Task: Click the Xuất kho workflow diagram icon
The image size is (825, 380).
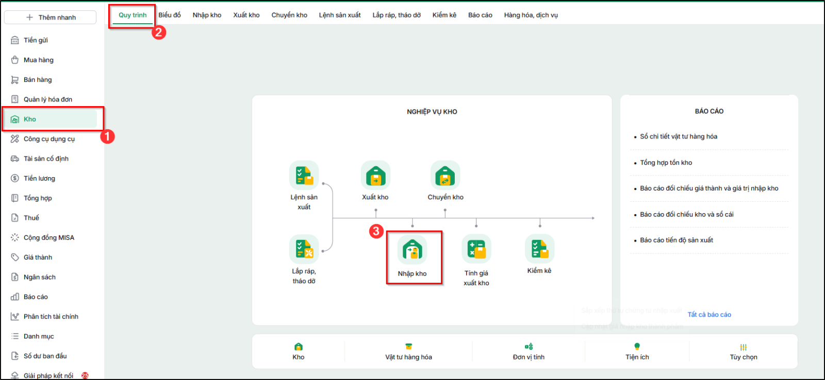Action: tap(375, 176)
